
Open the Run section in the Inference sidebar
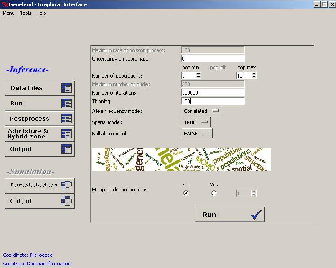pyautogui.click(x=39, y=104)
